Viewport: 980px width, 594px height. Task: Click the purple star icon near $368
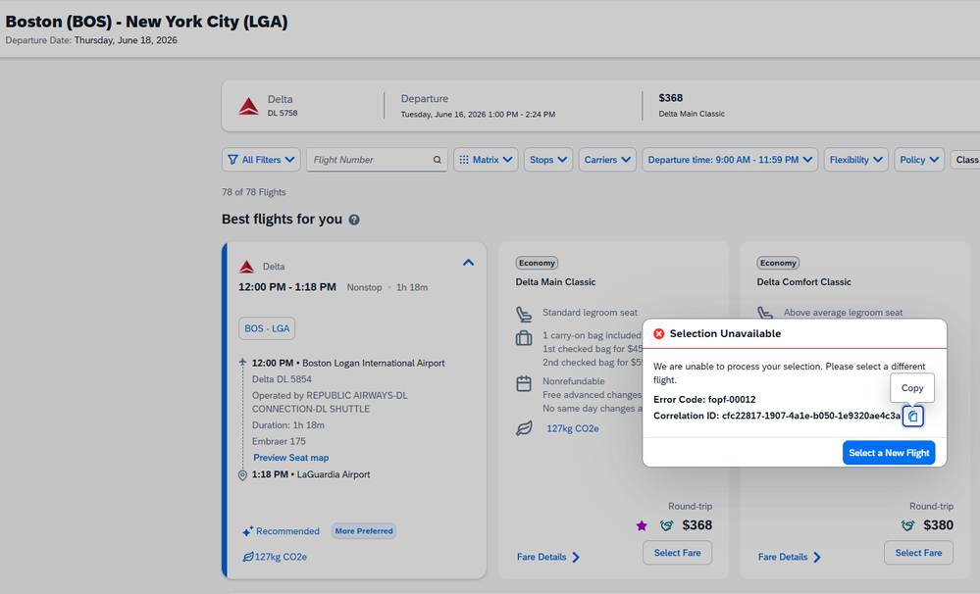tap(642, 525)
